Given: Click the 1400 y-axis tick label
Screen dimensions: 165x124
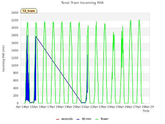Looking at the screenshot, I should 15,50.
